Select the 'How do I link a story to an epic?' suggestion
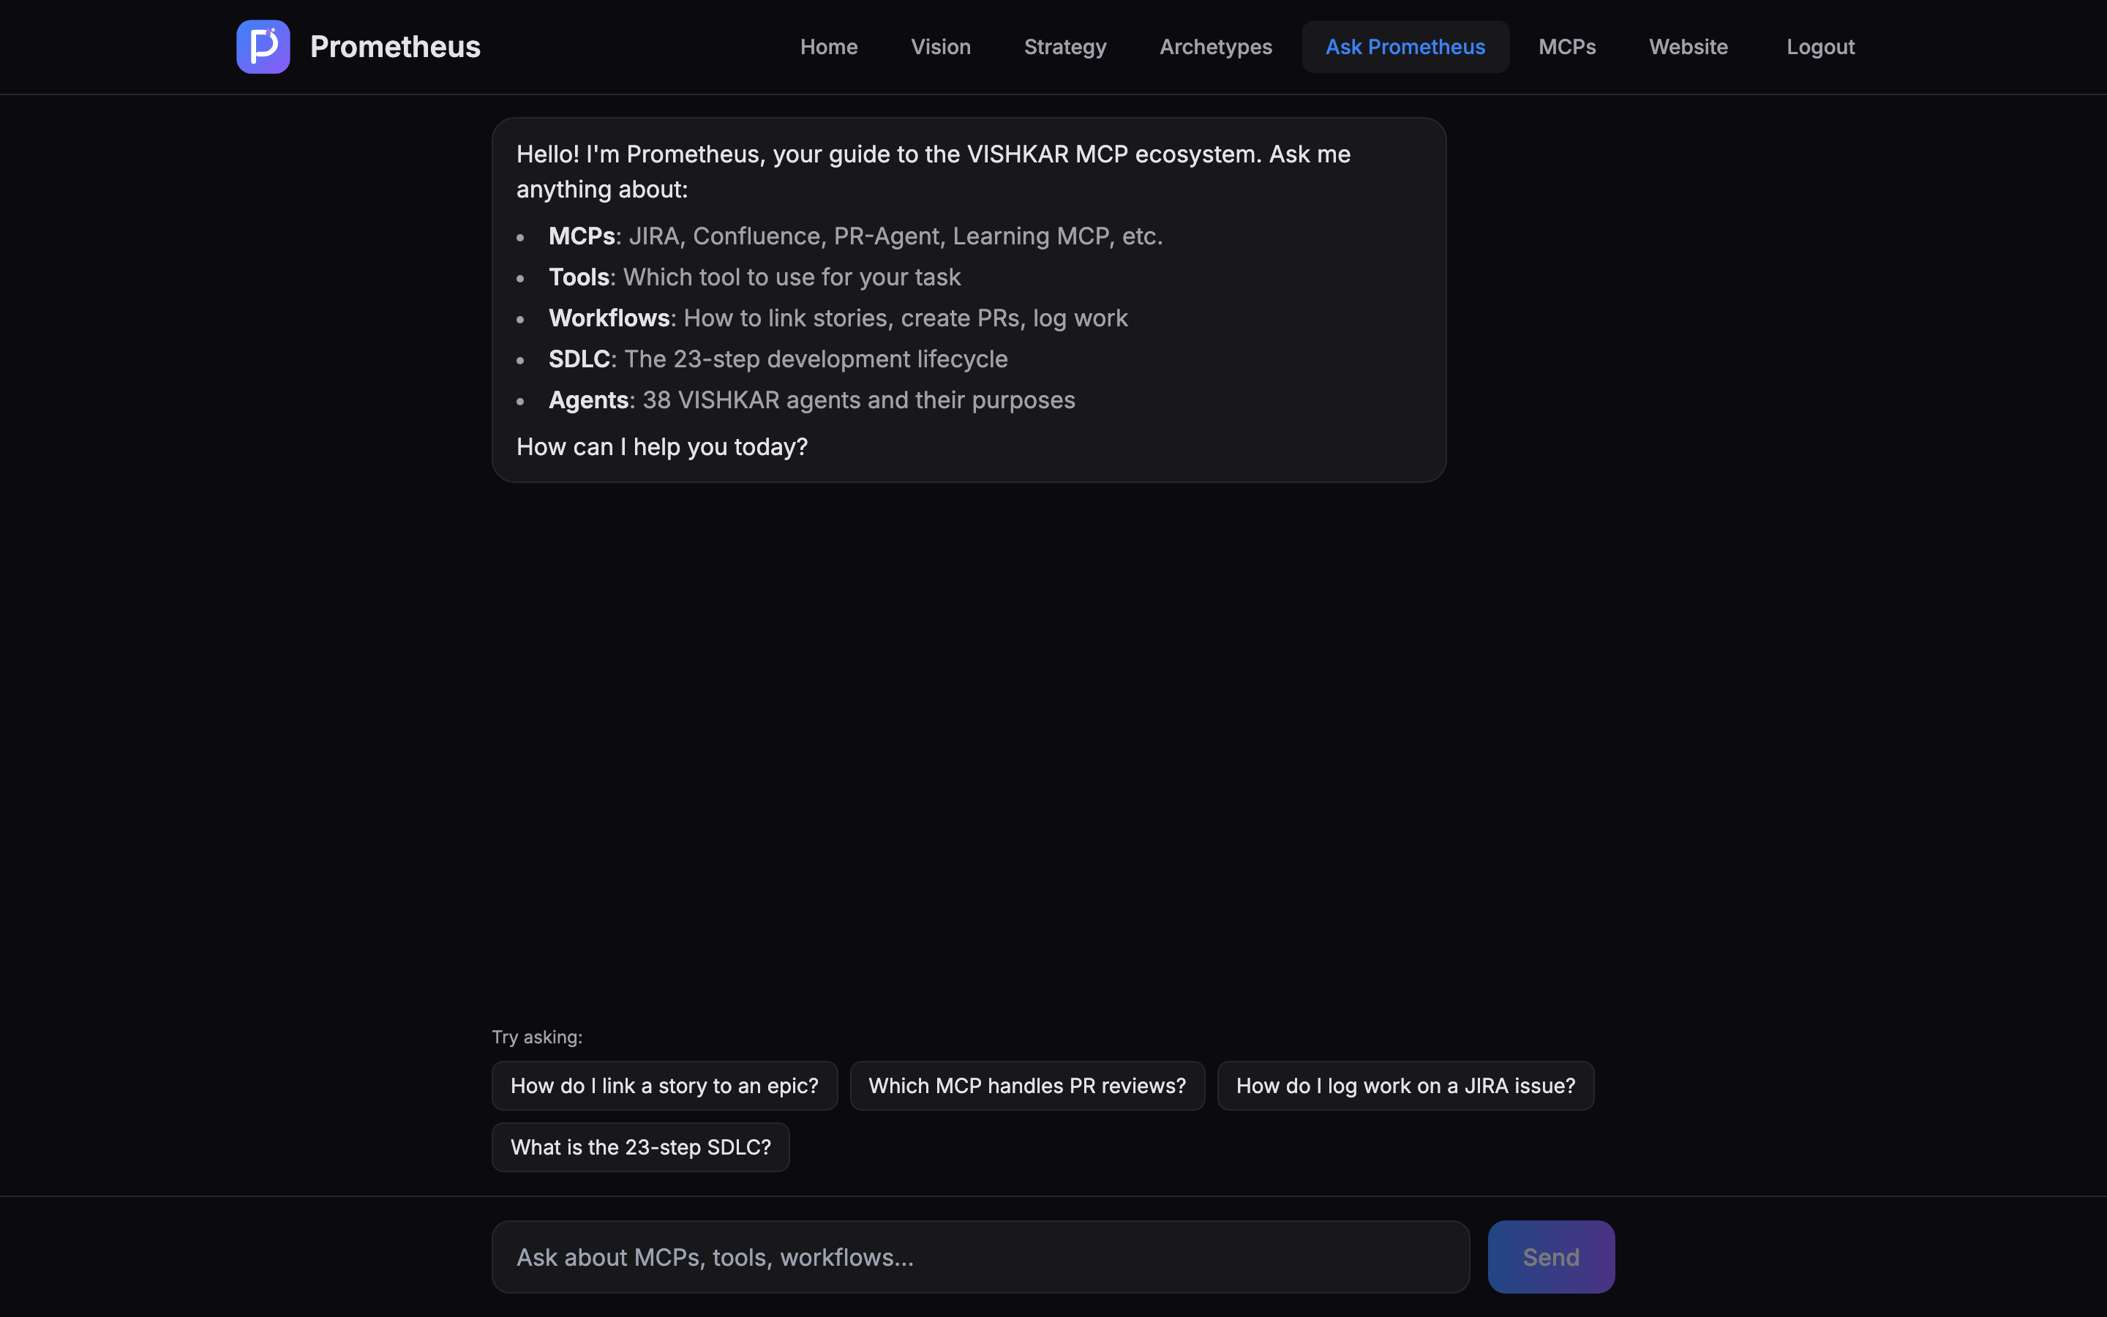 point(664,1085)
